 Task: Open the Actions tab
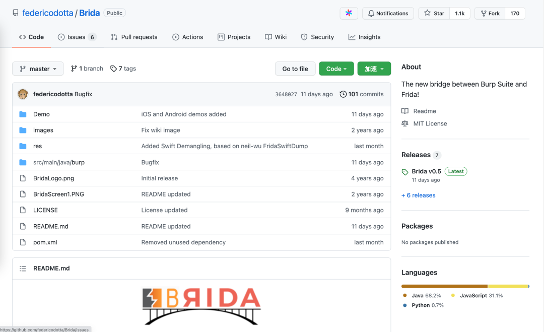click(188, 37)
